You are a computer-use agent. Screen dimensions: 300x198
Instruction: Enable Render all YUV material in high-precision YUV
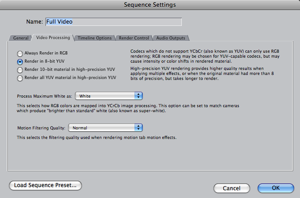20,78
